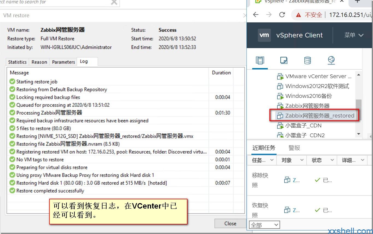373x234 pixels.
Task: Click green checkmark in 移除快照 status
Action: coord(318,180)
